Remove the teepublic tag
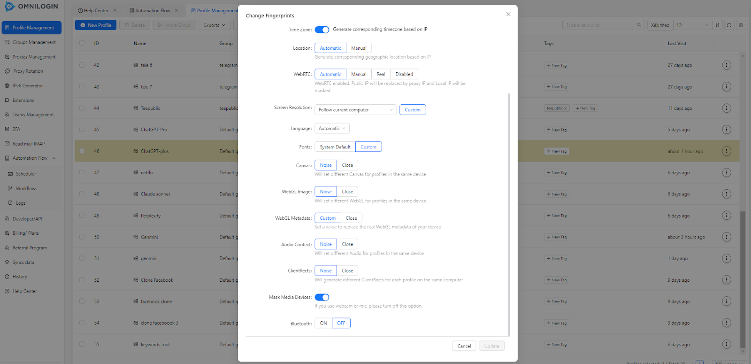The width and height of the screenshot is (751, 364). pyautogui.click(x=566, y=108)
